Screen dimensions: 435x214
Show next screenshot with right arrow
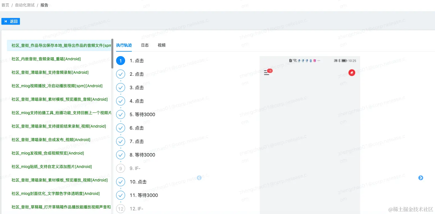point(421,178)
